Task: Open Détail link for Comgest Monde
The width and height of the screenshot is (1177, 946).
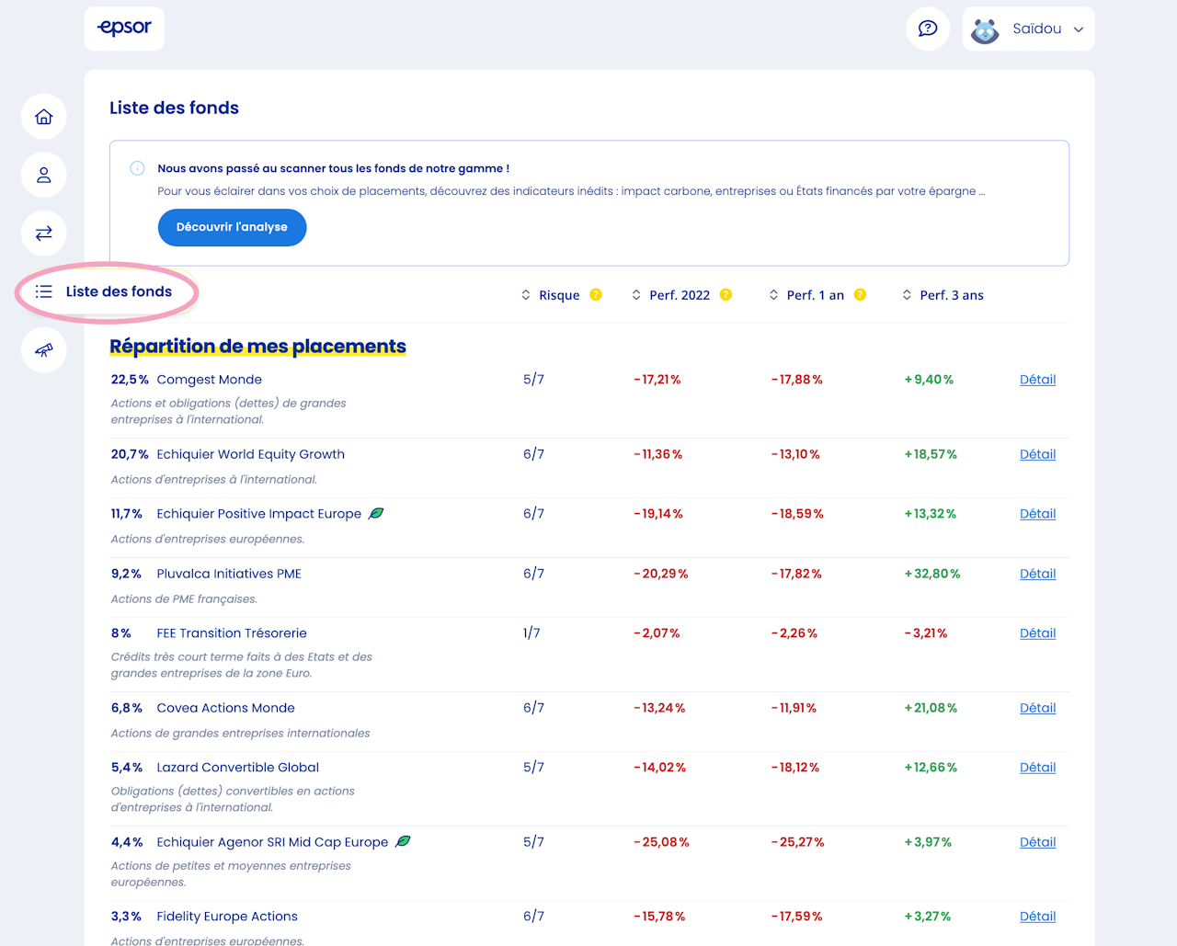Action: point(1037,380)
